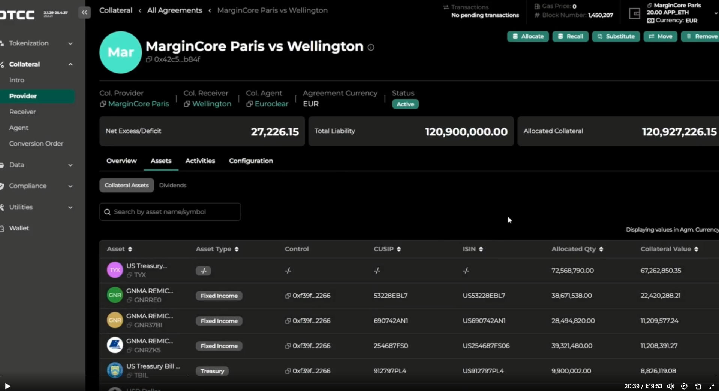
Task: Copy the GNRZK5 symbol icon
Action: [129, 350]
